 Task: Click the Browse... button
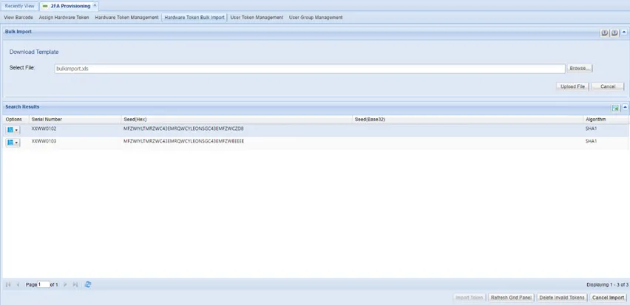click(x=580, y=69)
